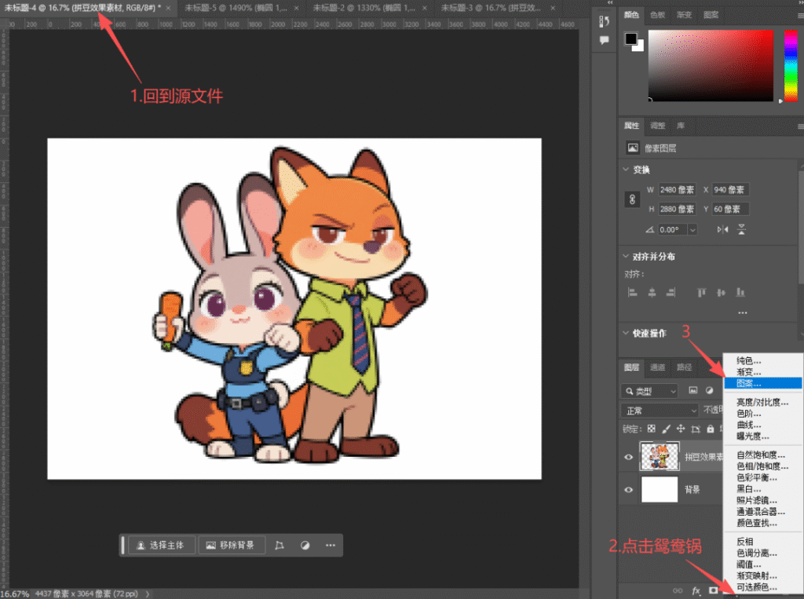Viewport: 804px width, 599px height.
Task: Pick a color in the color field
Action: pos(711,65)
